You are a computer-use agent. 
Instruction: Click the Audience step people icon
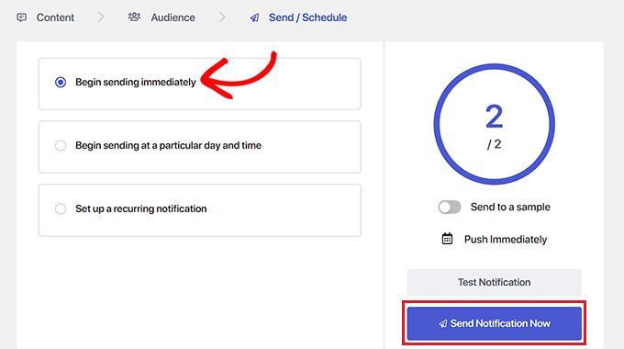(x=134, y=17)
